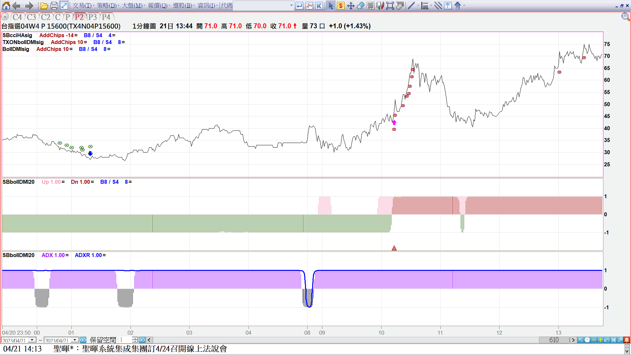
Task: Toggle the dollar-sign price tool
Action: coord(340,6)
